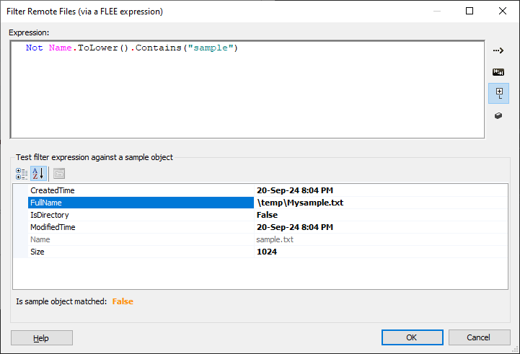Open Help for FLEE expressions

coord(42,337)
